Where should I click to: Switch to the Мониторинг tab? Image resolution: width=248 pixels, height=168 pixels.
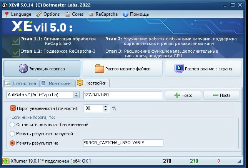click(57, 83)
